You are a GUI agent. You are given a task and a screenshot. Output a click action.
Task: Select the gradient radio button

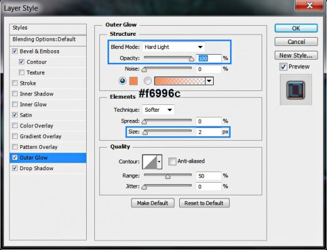148,81
